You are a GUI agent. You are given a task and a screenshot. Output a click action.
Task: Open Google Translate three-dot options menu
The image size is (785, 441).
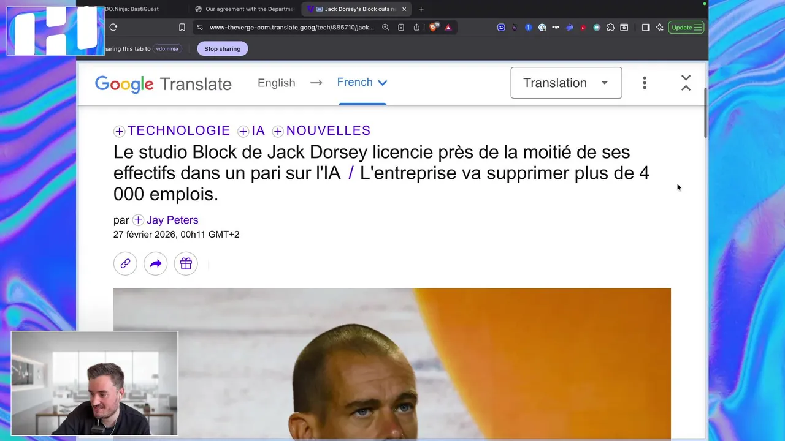tap(645, 83)
